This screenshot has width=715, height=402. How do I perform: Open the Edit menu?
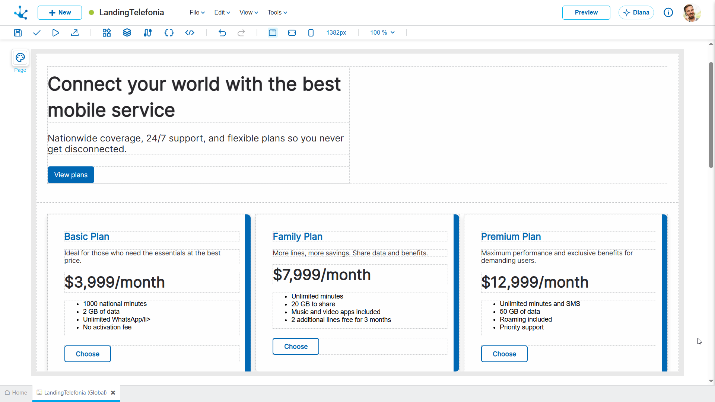pyautogui.click(x=222, y=12)
